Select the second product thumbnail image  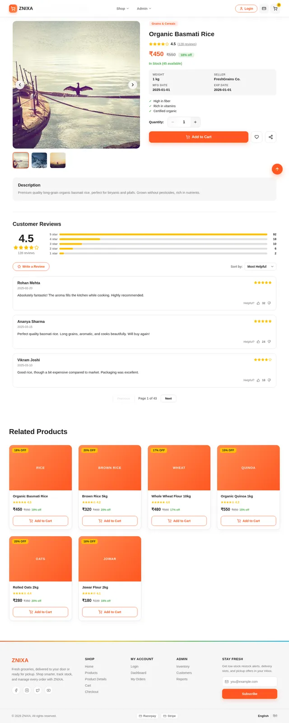pyautogui.click(x=39, y=160)
